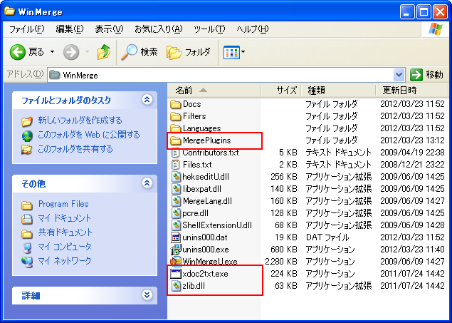This screenshot has width=452, height=323.
Task: Select the unins000.dat file icon
Action: [176, 237]
